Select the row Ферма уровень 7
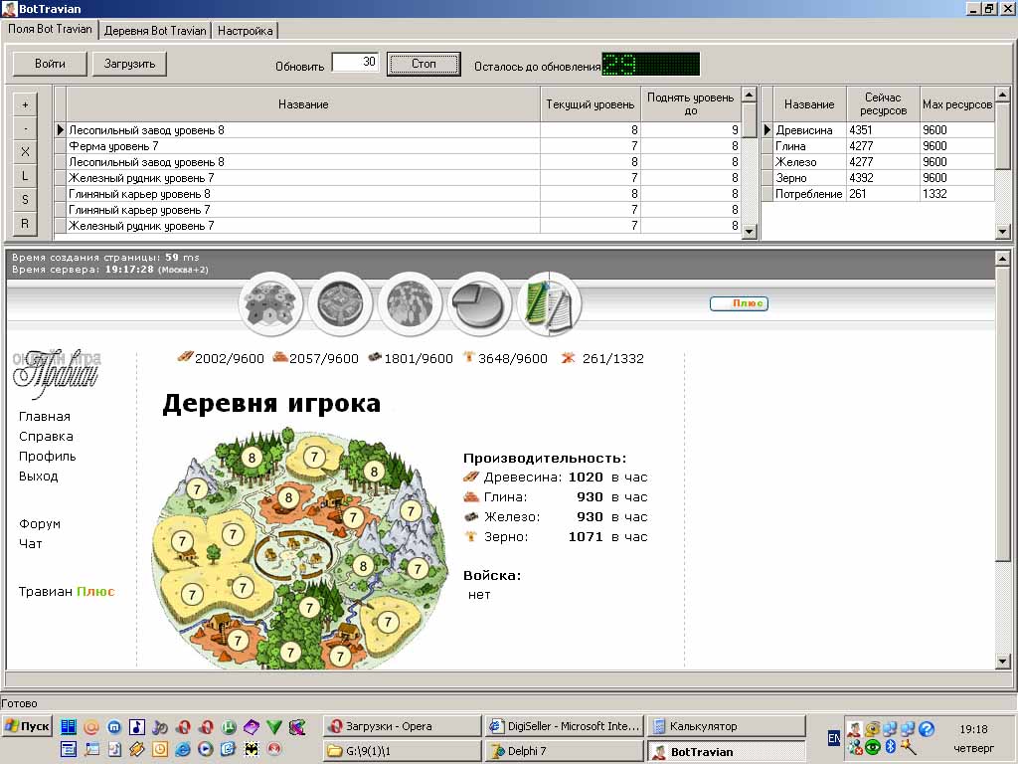This screenshot has height=764, width=1018. coord(398,146)
